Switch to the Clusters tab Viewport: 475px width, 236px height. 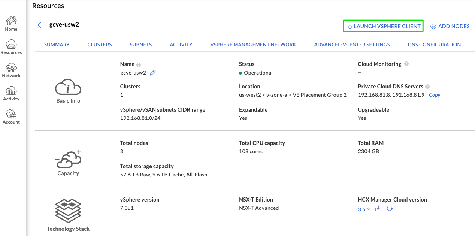tap(100, 45)
